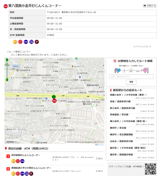Screen dimensions: 158x176
Task: Click the yellow card icon for 府中駅前 store
Action: click(13, 161)
